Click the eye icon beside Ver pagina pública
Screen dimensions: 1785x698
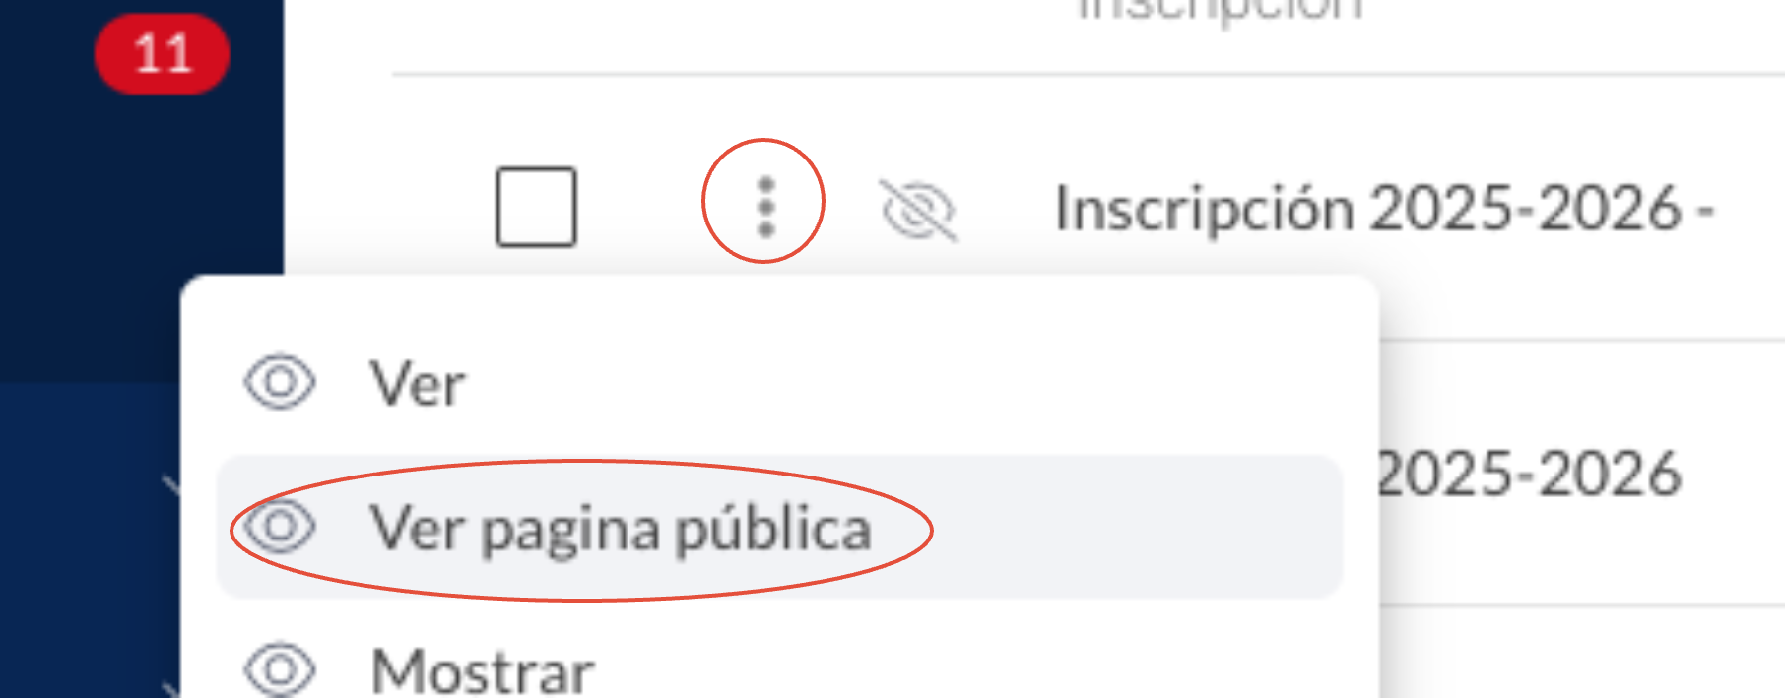click(x=280, y=526)
